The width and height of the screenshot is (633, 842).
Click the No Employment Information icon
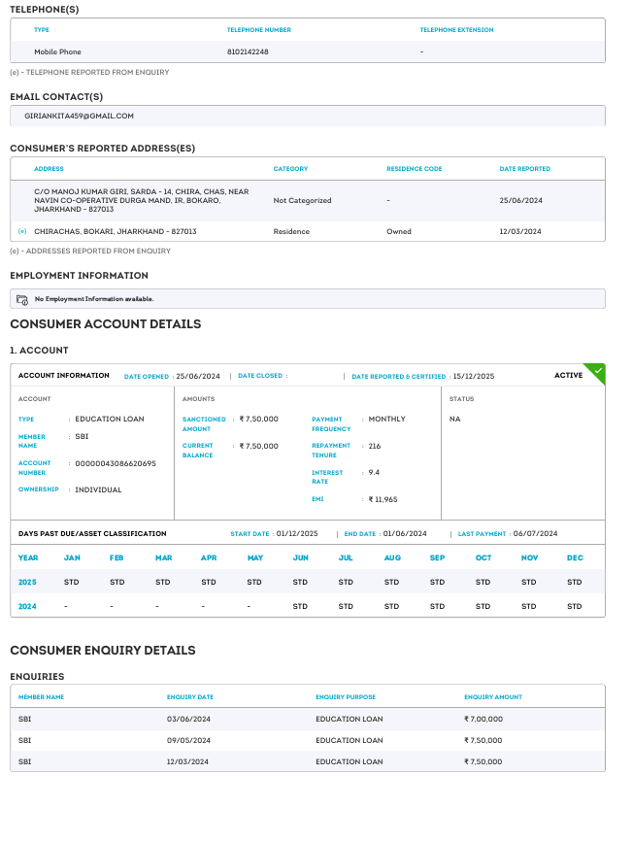[x=22, y=299]
